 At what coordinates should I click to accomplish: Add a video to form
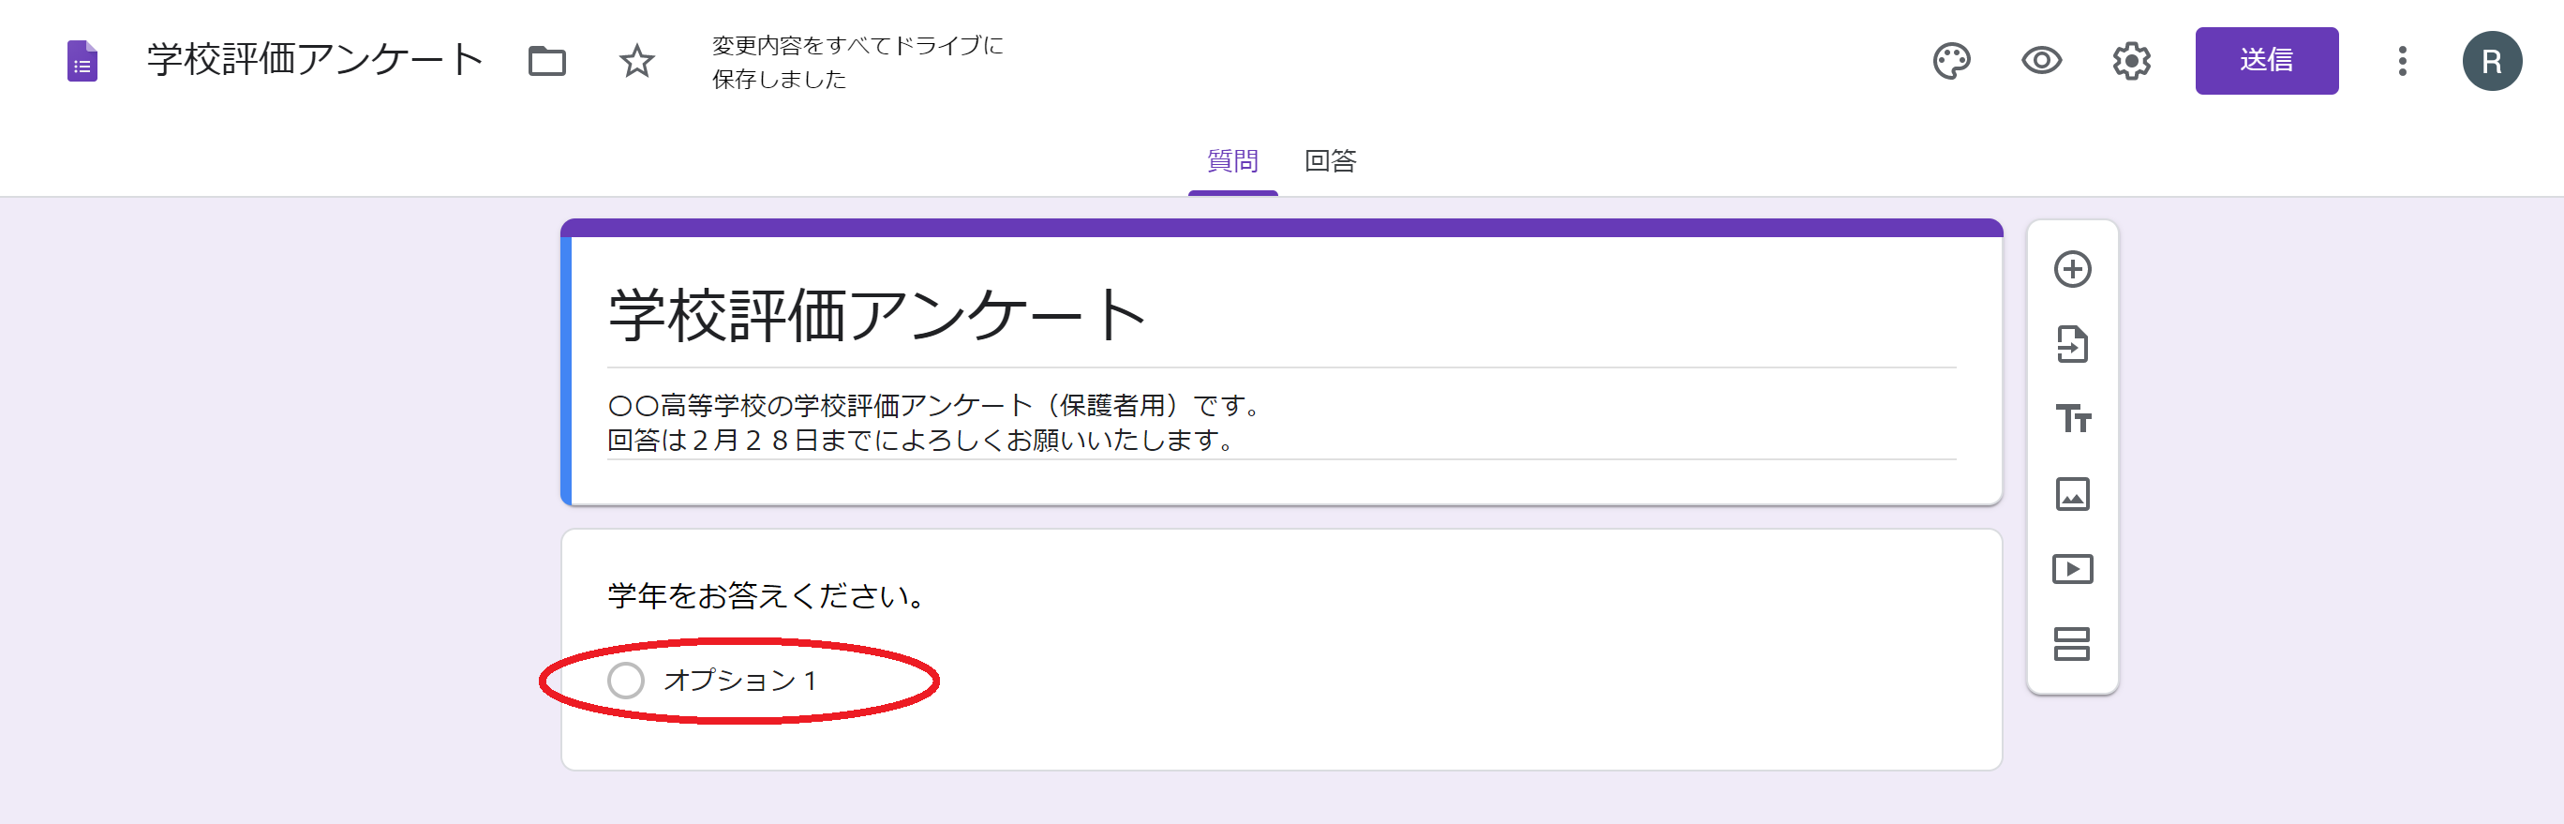[2072, 569]
